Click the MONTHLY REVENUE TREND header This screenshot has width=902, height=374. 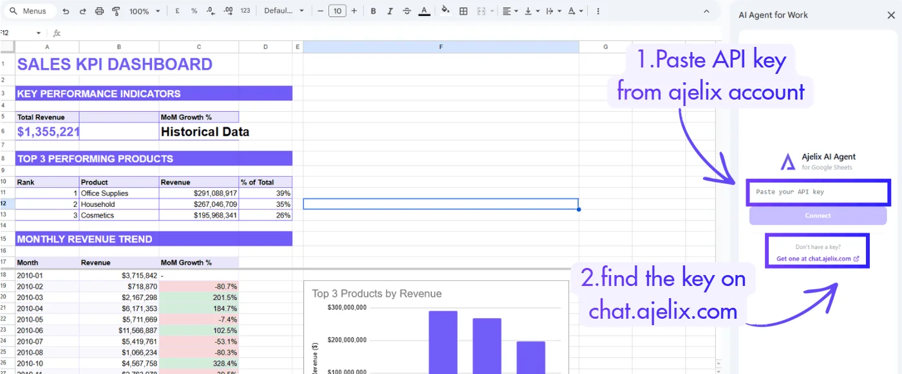click(154, 239)
